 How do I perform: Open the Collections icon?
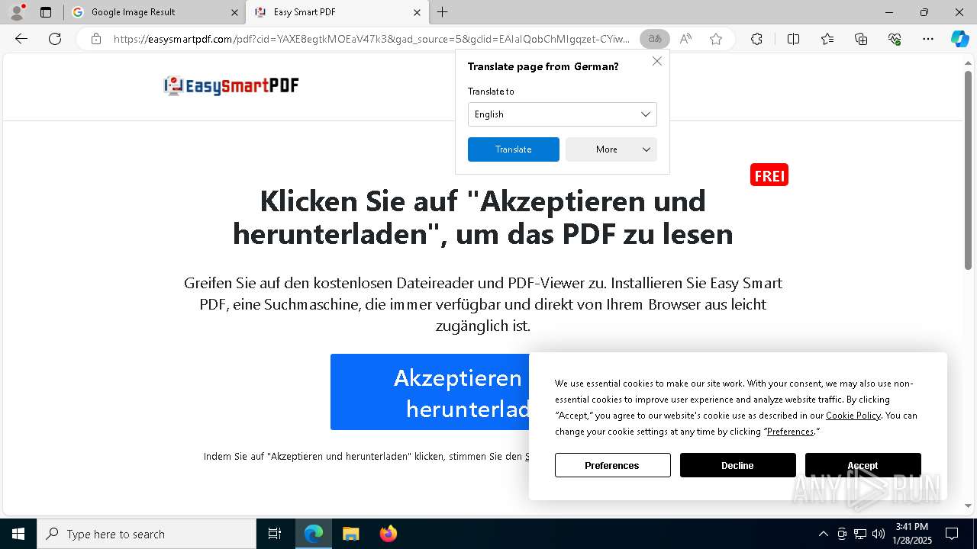861,39
